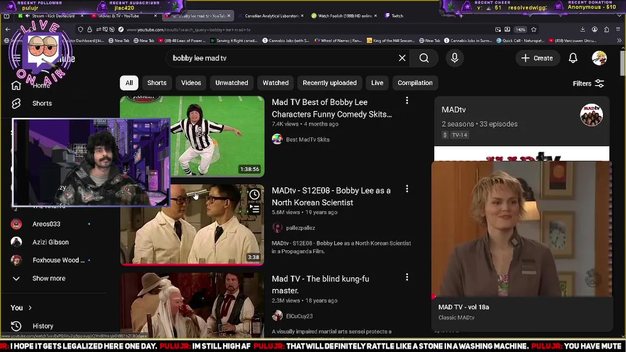Open Wheel of Names bookmark
This screenshot has height=352, width=626.
coord(338,41)
